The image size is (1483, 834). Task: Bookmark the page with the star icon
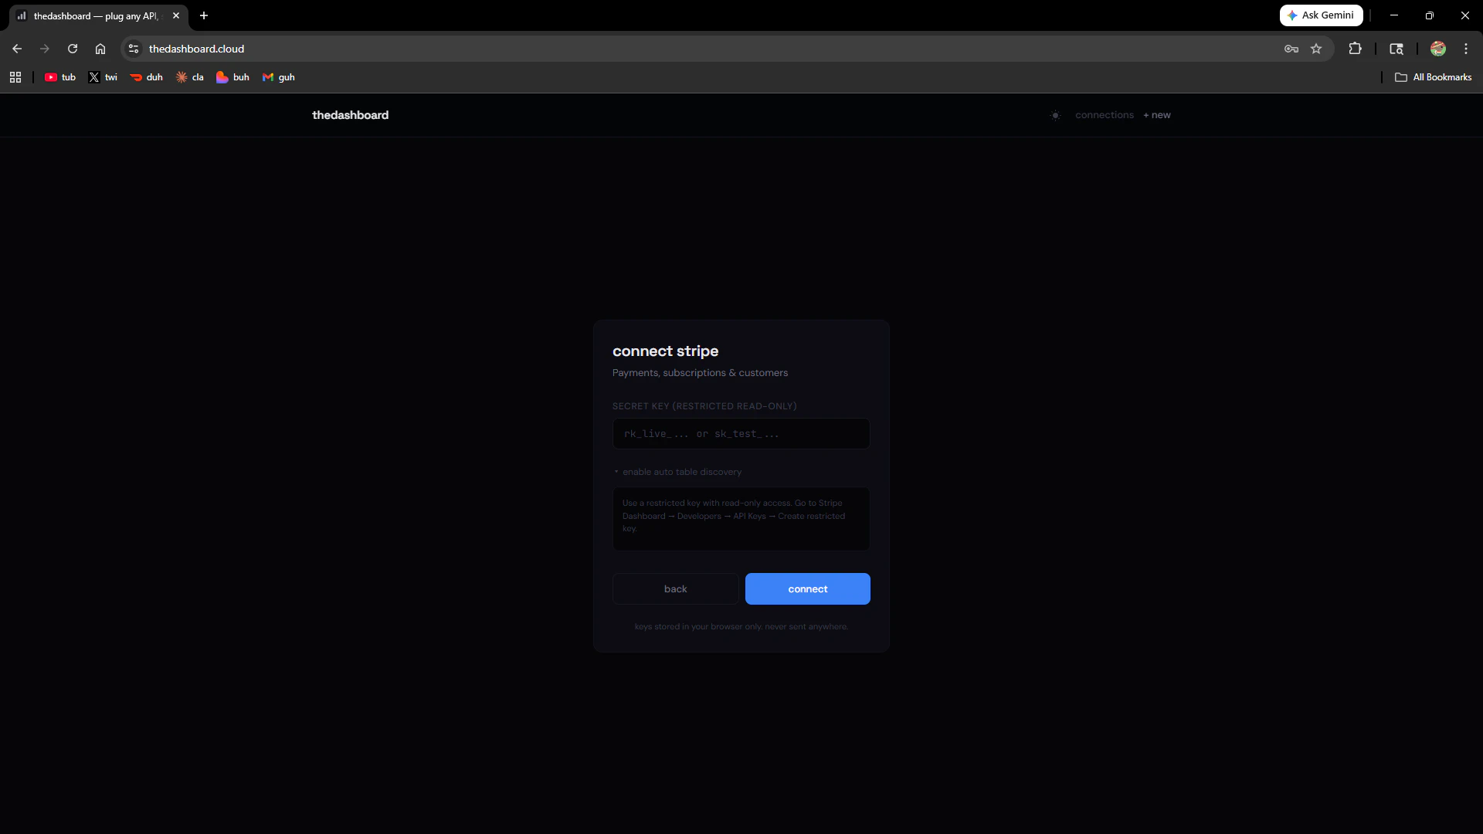(x=1317, y=48)
